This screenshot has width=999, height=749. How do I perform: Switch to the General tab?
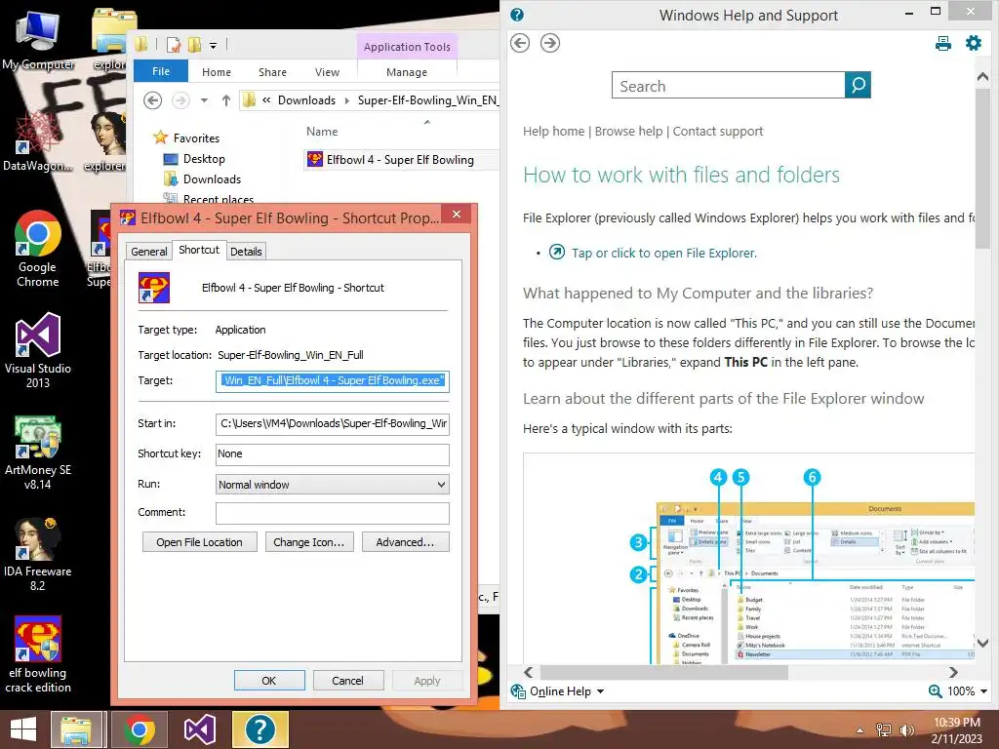pyautogui.click(x=149, y=252)
